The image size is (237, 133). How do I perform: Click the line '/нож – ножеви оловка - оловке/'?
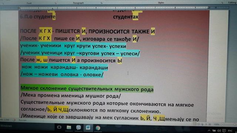pyautogui.click(x=62, y=74)
